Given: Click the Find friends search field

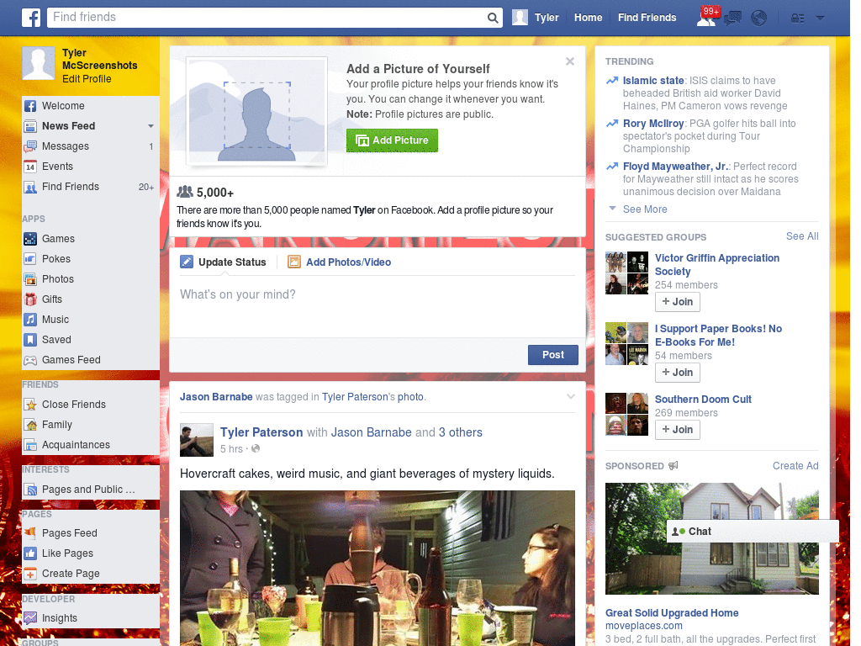Looking at the screenshot, I should pos(267,18).
